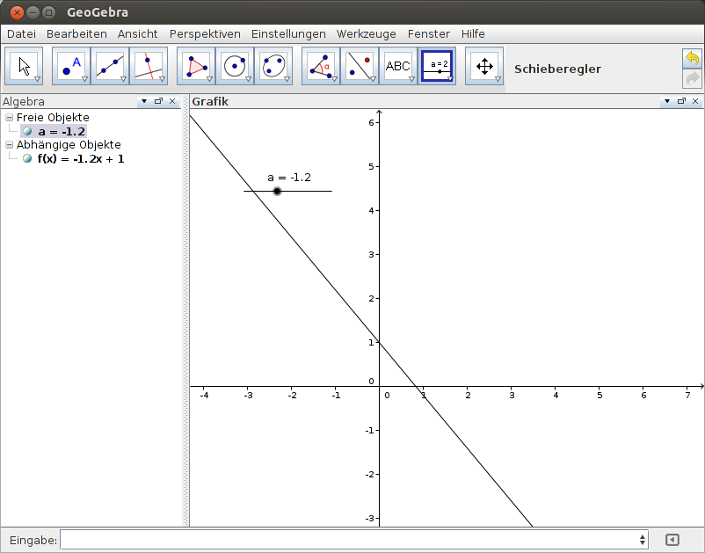
Task: Select the Line through two points tool
Action: (109, 64)
